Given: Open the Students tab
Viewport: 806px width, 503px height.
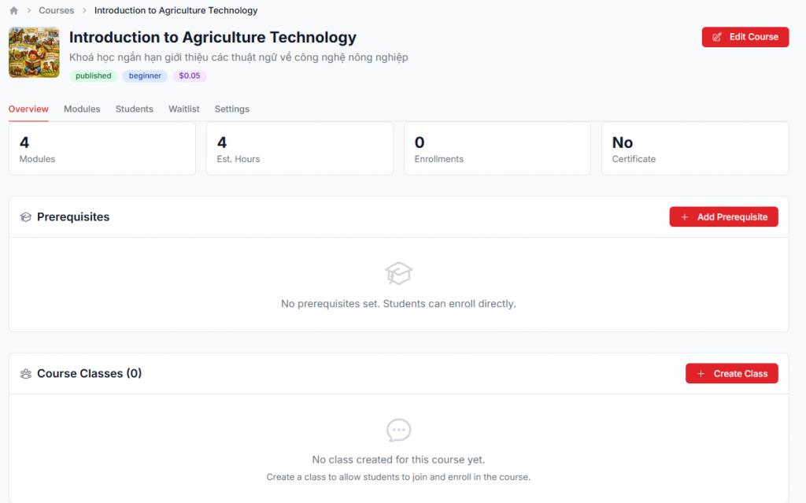Looking at the screenshot, I should point(134,109).
